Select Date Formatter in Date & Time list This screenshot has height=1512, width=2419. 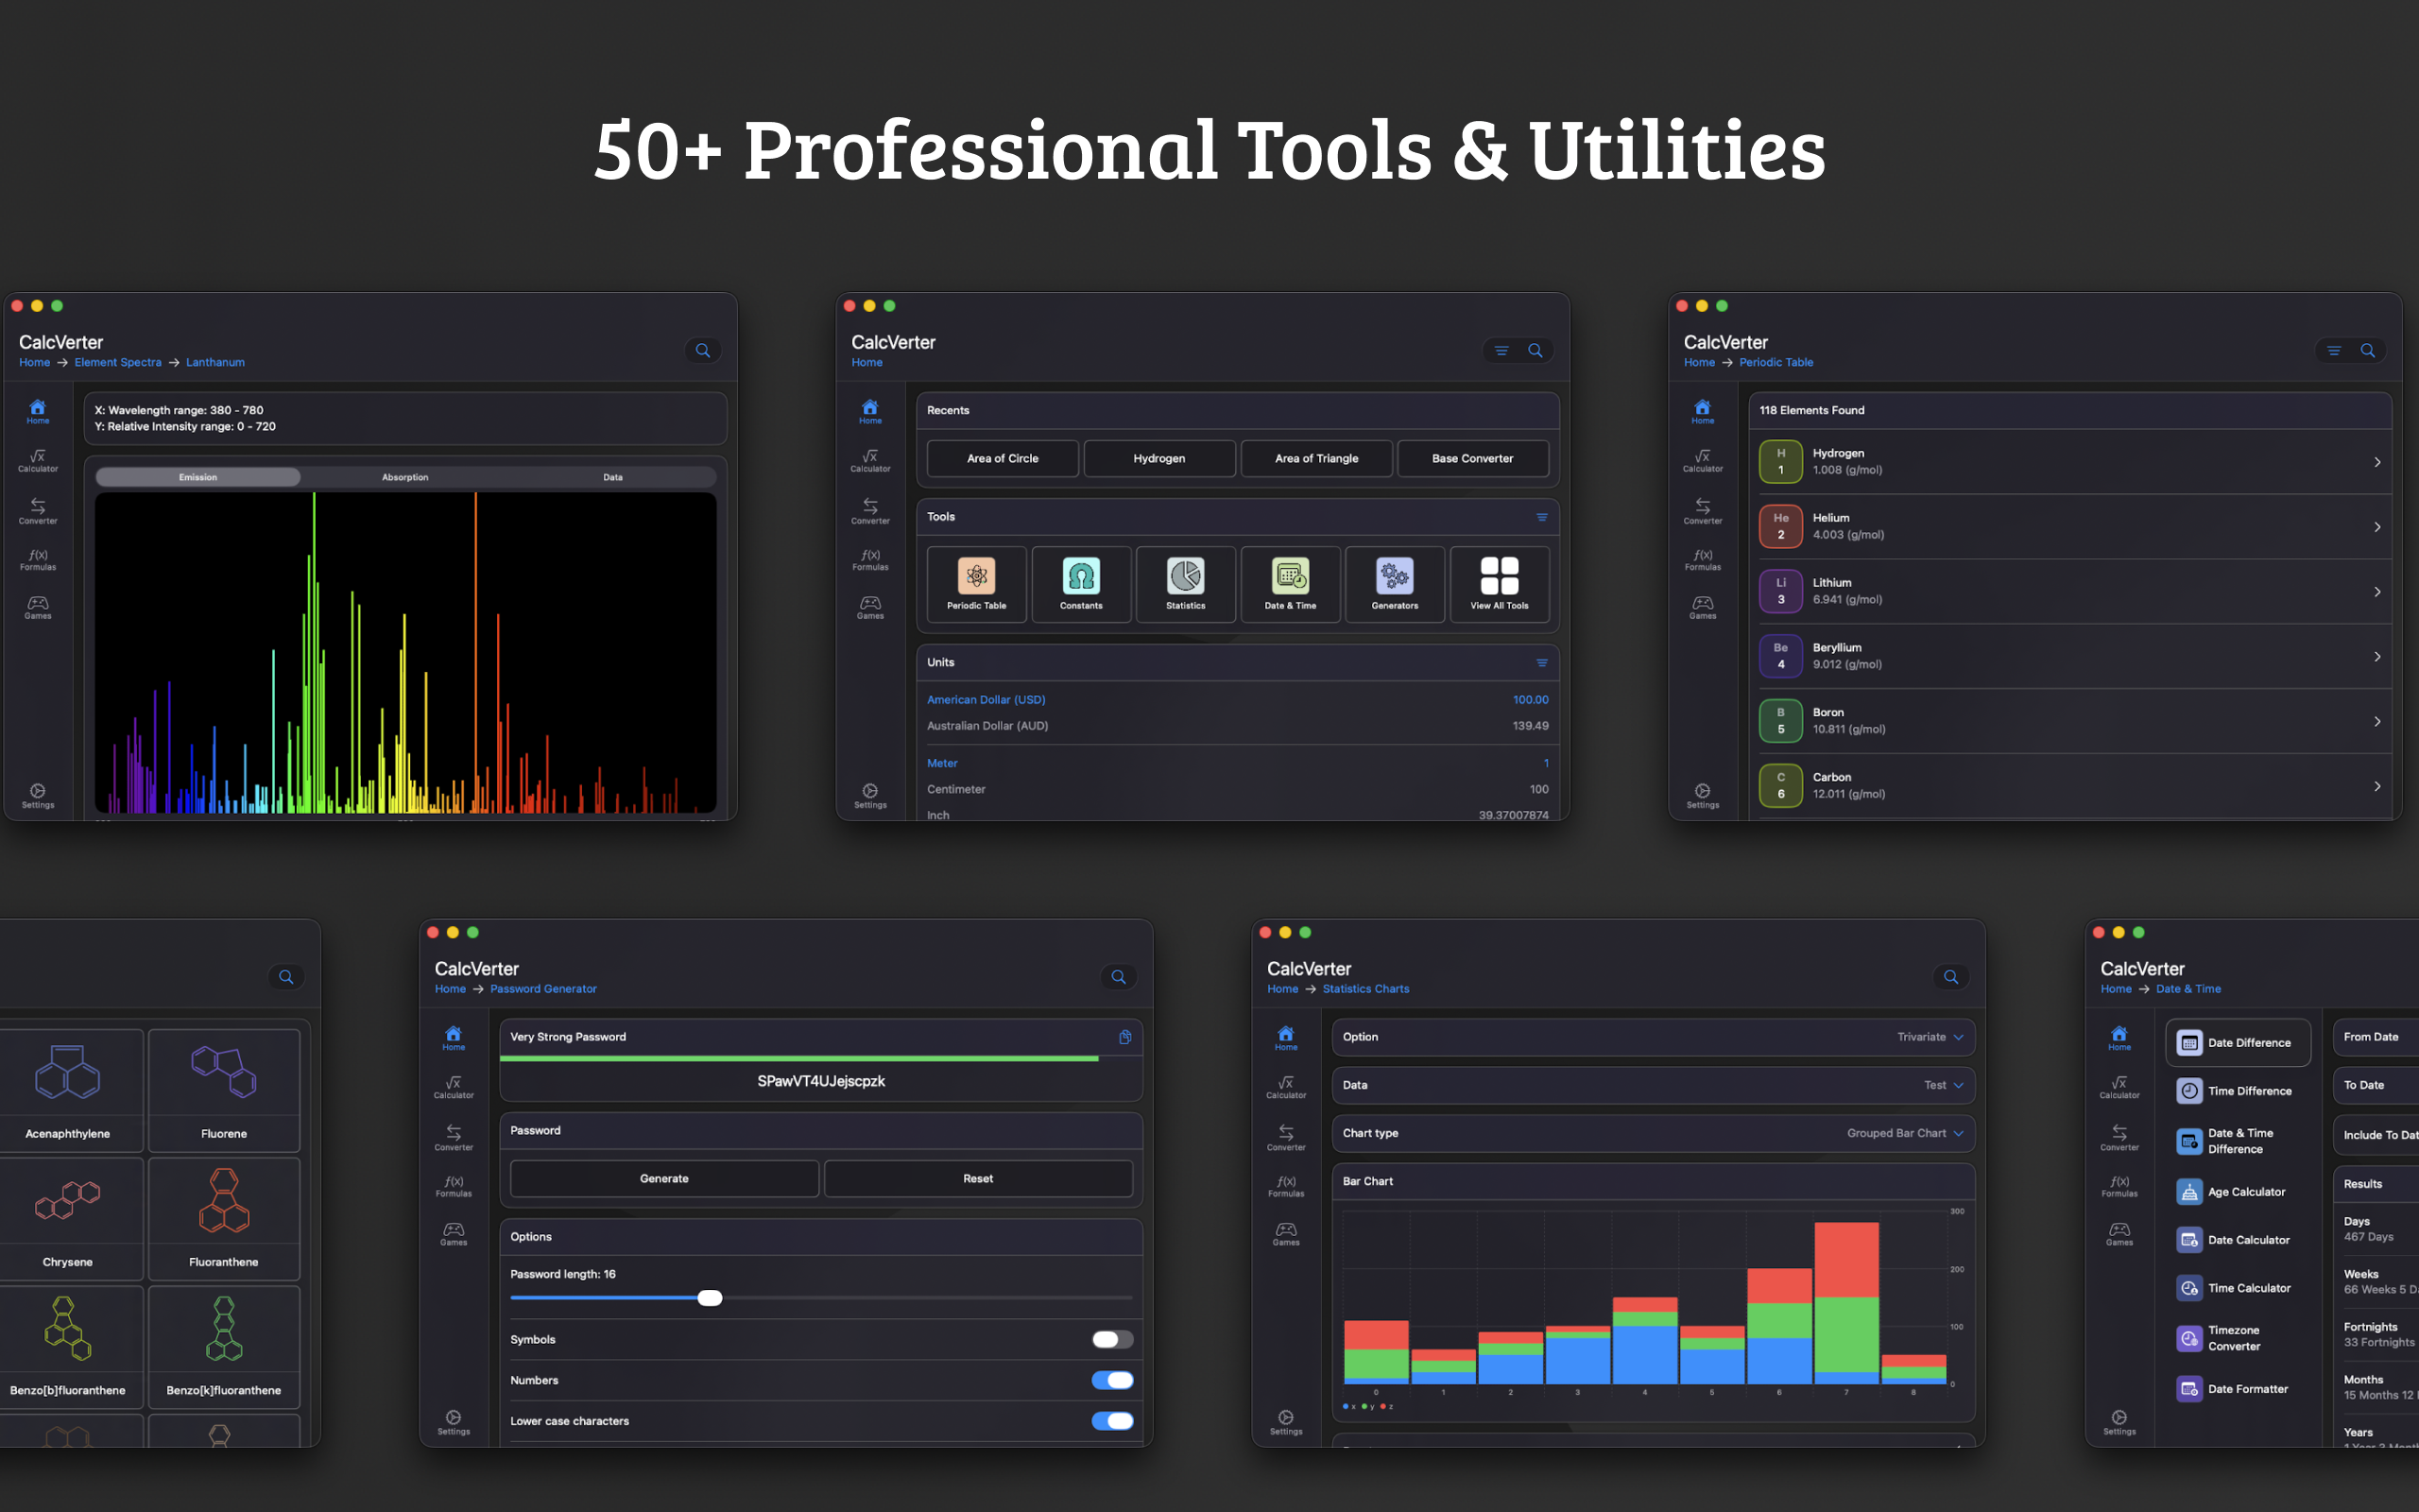pos(2239,1389)
